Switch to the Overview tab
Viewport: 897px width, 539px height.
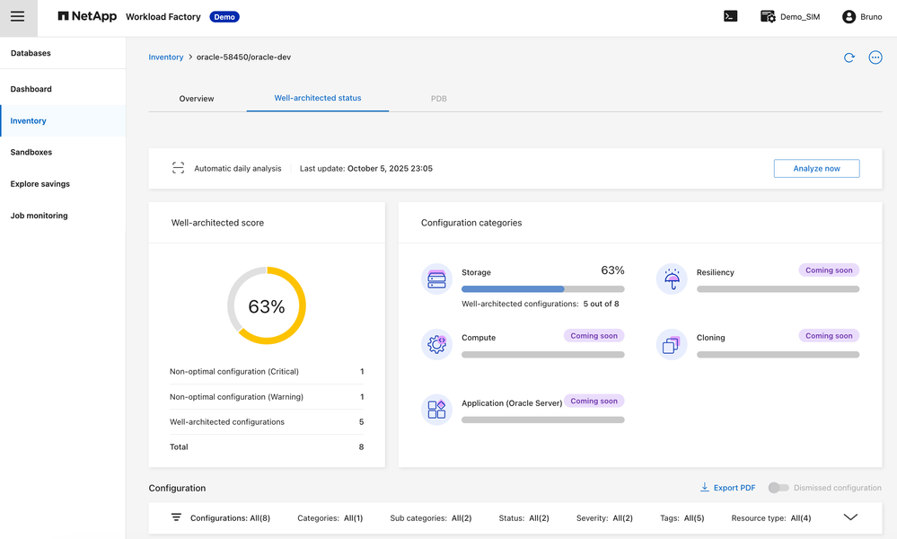(x=197, y=99)
